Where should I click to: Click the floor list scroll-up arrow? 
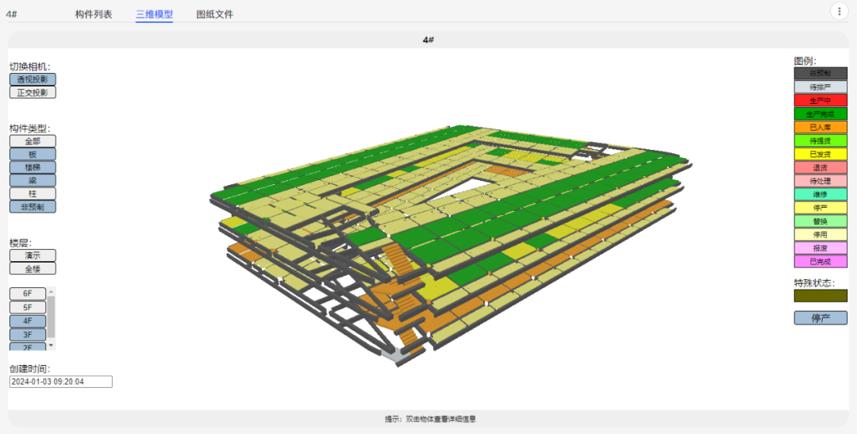(52, 291)
